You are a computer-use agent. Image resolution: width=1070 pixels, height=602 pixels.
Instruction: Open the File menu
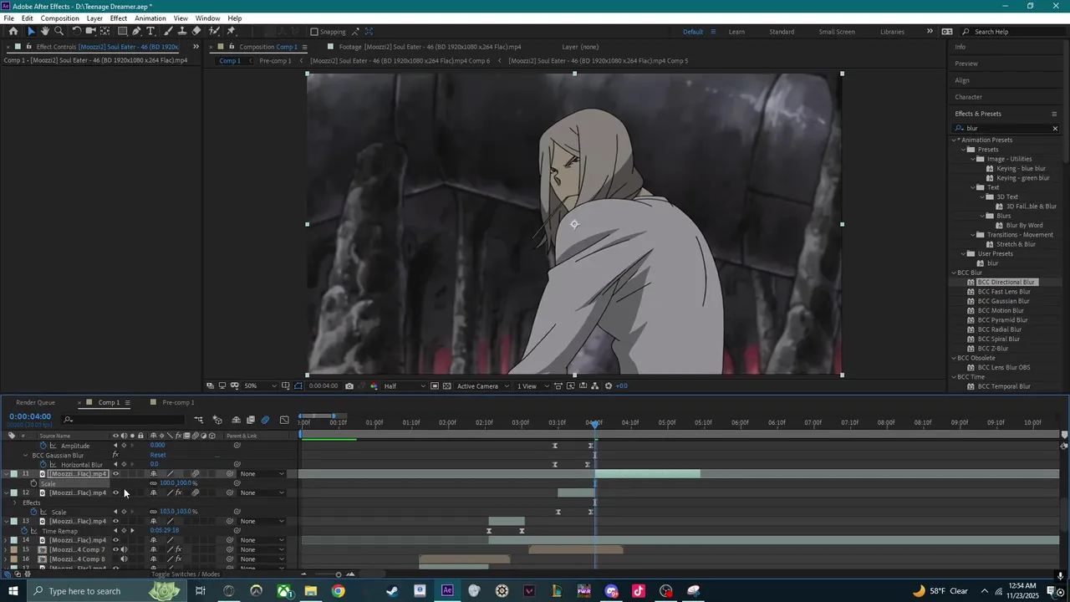tap(9, 18)
